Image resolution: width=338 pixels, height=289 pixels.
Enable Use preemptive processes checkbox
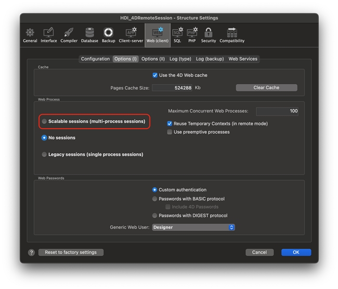point(170,132)
